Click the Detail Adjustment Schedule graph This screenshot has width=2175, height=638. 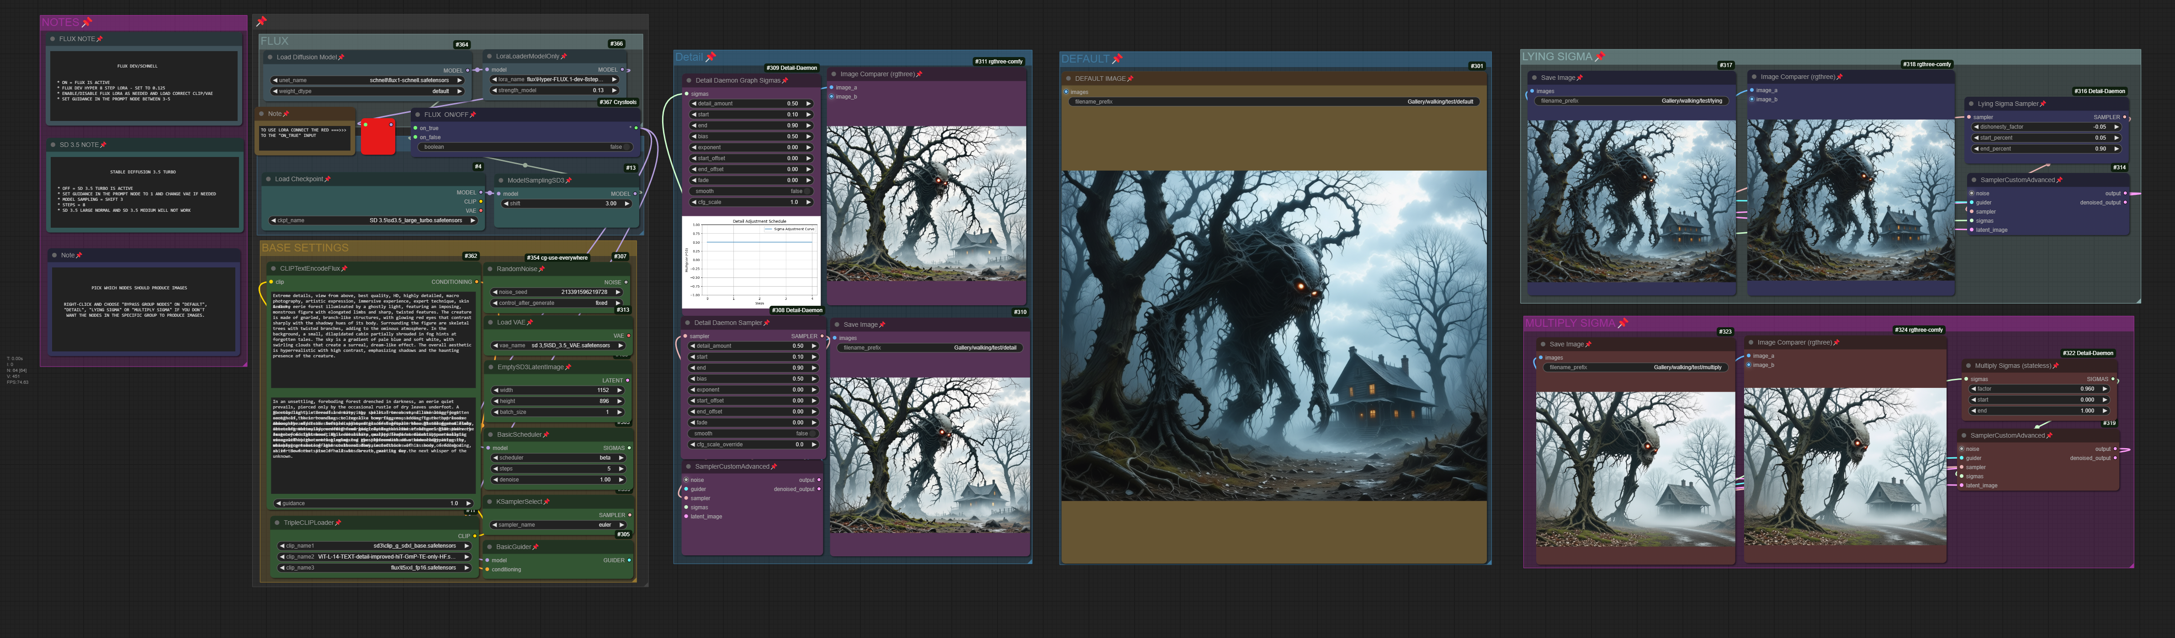[x=751, y=262]
